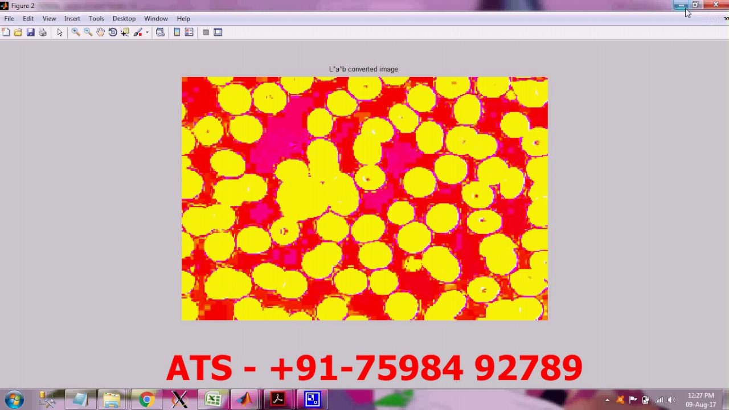Image resolution: width=729 pixels, height=410 pixels.
Task: Show hidden system tray icons
Action: (607, 400)
